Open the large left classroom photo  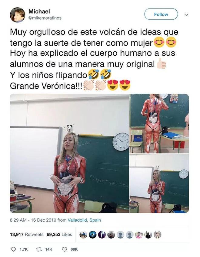coord(69,153)
